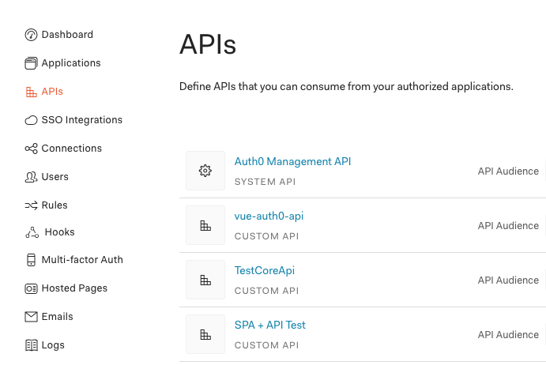Click the vue-auth0-api grid icon tile
Image resolution: width=546 pixels, height=365 pixels.
click(205, 225)
